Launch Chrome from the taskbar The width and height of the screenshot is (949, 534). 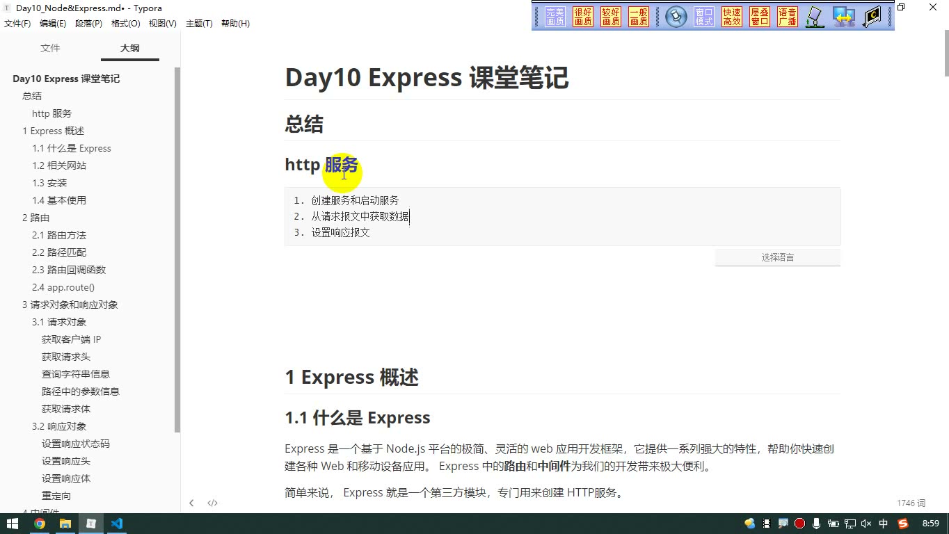click(x=40, y=524)
